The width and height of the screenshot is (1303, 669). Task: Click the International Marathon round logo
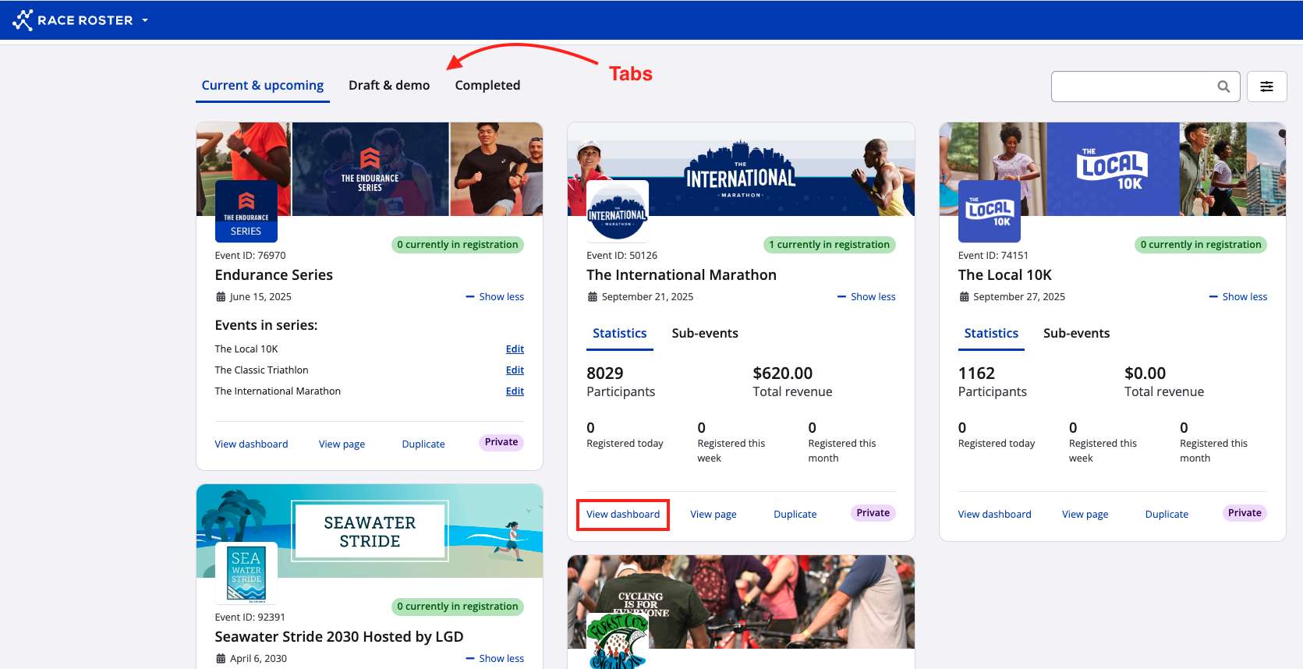(x=617, y=211)
